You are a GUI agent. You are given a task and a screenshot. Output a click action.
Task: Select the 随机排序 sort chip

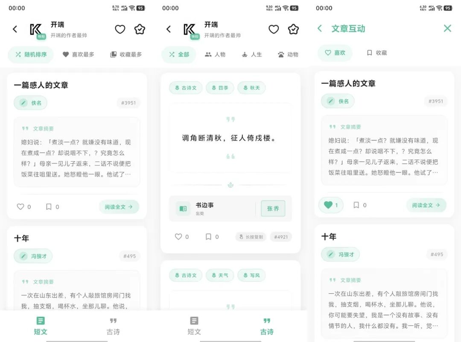[31, 54]
